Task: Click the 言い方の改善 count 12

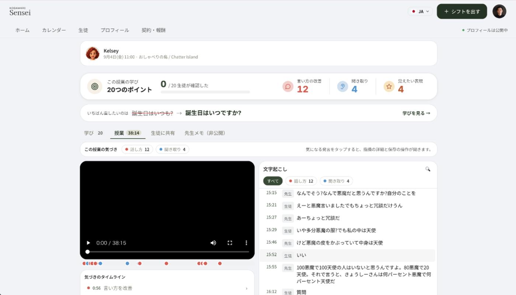Action: point(303,89)
